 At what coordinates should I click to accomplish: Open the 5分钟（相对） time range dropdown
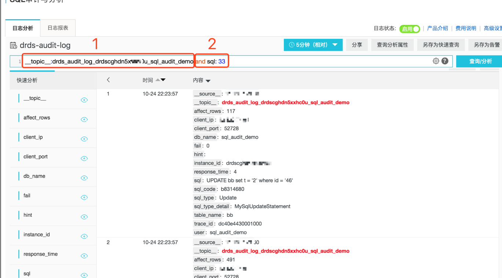(x=313, y=45)
